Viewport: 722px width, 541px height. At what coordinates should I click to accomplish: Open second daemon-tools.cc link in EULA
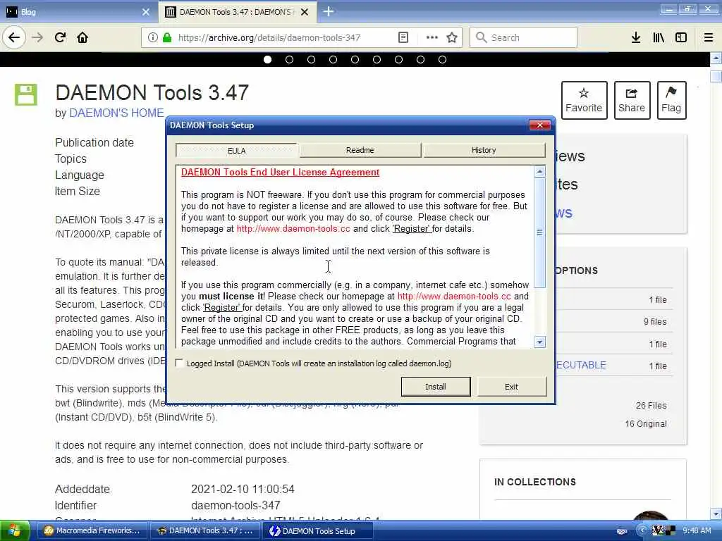[x=454, y=297]
